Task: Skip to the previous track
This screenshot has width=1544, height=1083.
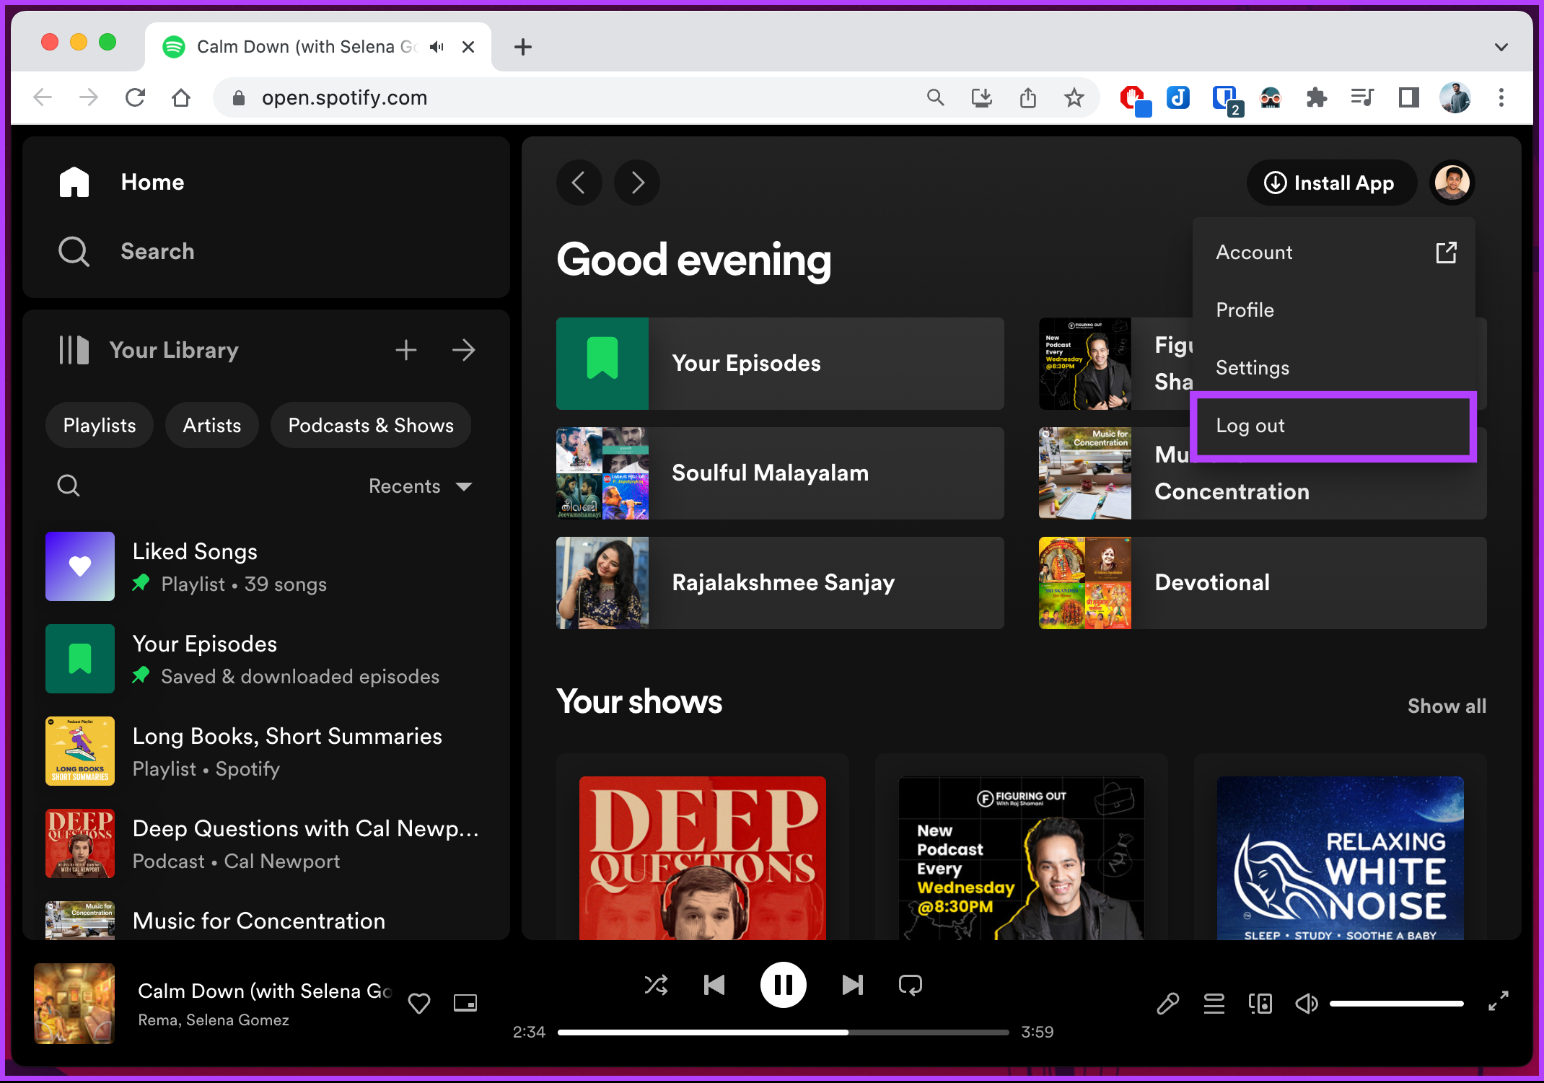Action: 714,985
